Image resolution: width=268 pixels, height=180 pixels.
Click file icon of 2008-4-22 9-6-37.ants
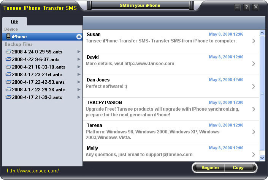click(8, 59)
